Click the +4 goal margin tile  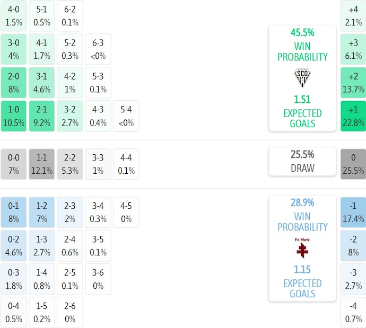pos(353,16)
